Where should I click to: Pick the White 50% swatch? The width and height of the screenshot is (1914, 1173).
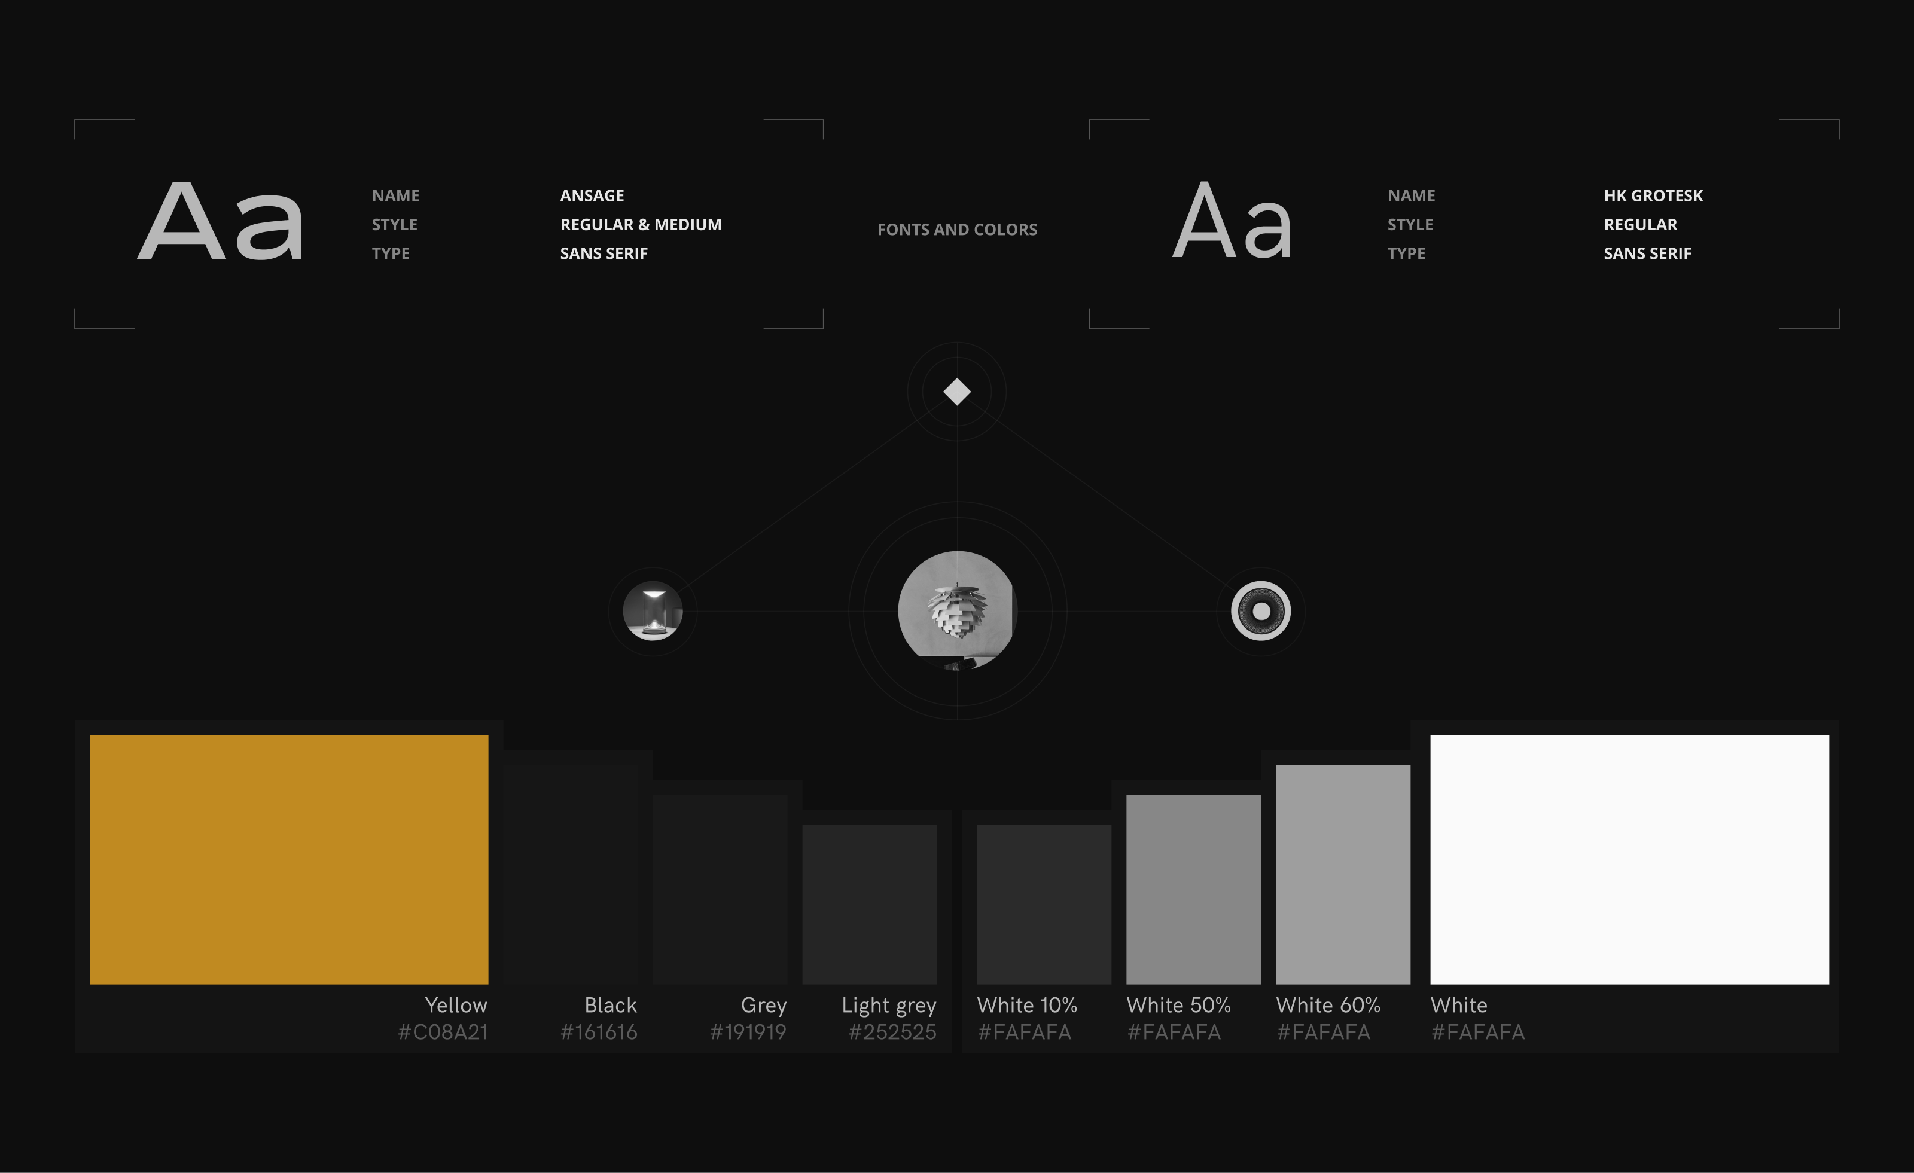[1193, 889]
